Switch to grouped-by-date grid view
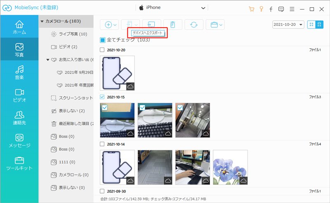This screenshot has width=330, height=203. pyautogui.click(x=319, y=24)
